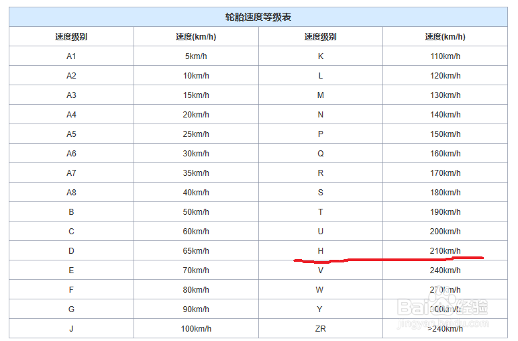Select the ZR grade cell
The image size is (518, 341).
[321, 329]
